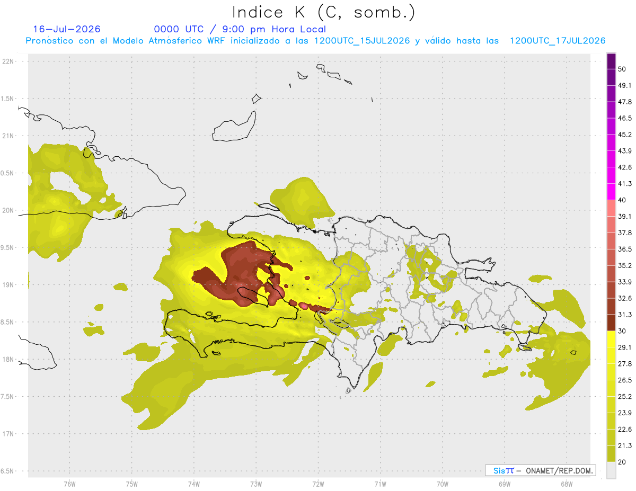Click the colorbar value 39.1
Screen dimensions: 636x491
625,216
